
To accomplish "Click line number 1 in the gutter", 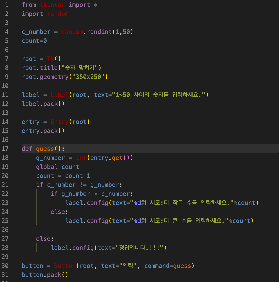I will click(x=7, y=5).
